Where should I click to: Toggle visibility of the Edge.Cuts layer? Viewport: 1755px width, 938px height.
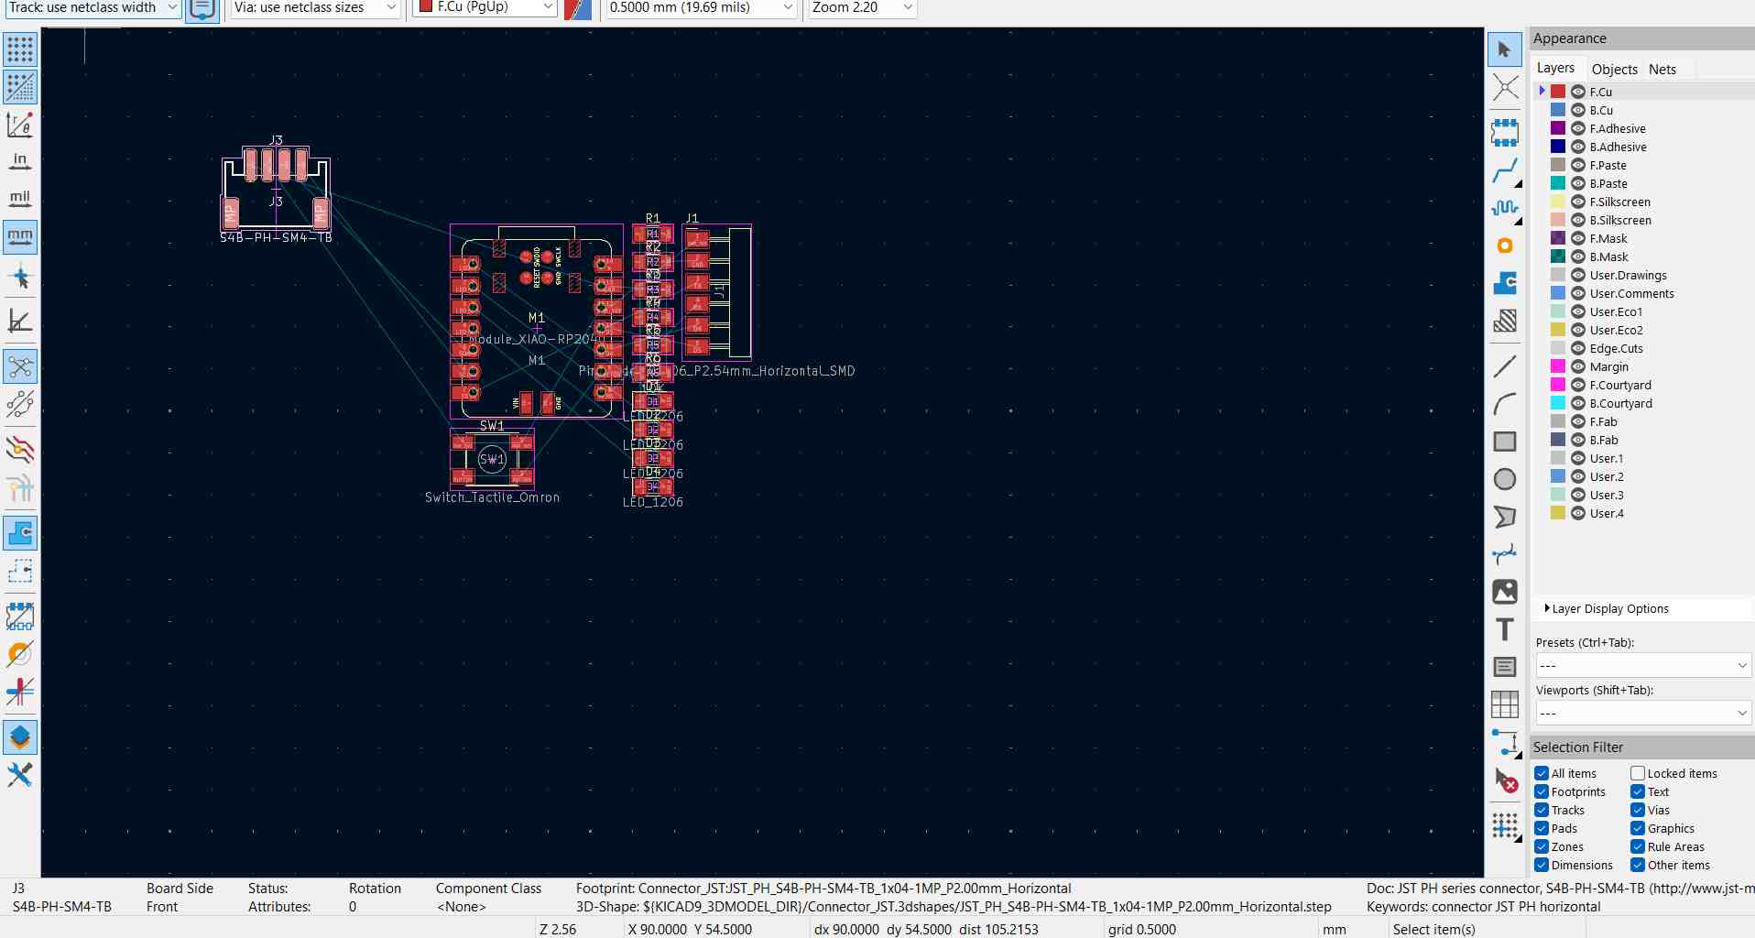(x=1578, y=348)
